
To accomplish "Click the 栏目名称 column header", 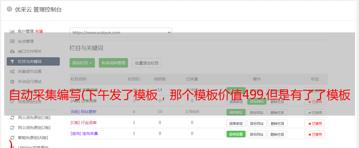I will (x=78, y=79).
